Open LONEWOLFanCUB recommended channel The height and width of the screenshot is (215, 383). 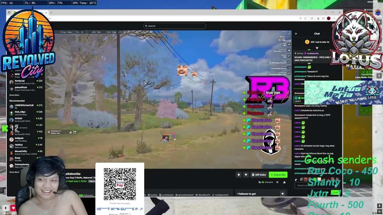pos(26,106)
